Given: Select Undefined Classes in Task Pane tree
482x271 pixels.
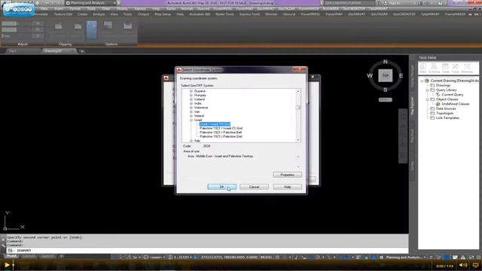Looking at the screenshot, I should [x=455, y=104].
